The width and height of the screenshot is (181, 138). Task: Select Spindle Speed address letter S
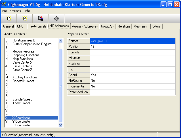pyautogui.click(x=22, y=99)
